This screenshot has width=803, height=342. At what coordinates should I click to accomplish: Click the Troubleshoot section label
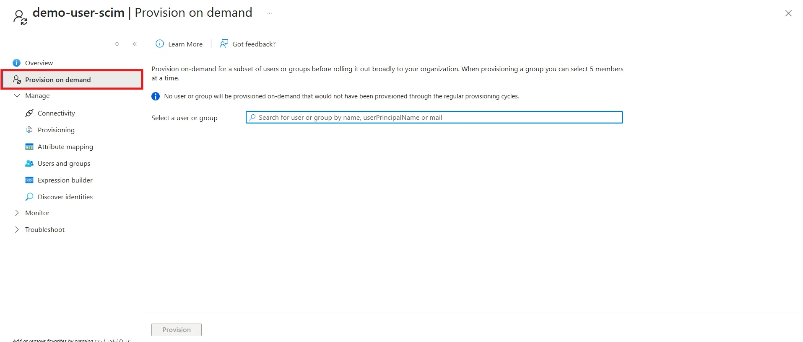(45, 229)
